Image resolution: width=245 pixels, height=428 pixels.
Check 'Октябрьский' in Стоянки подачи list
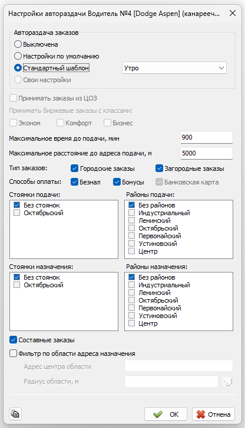[17, 213]
